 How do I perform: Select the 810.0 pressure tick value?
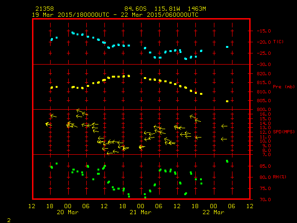(264, 92)
